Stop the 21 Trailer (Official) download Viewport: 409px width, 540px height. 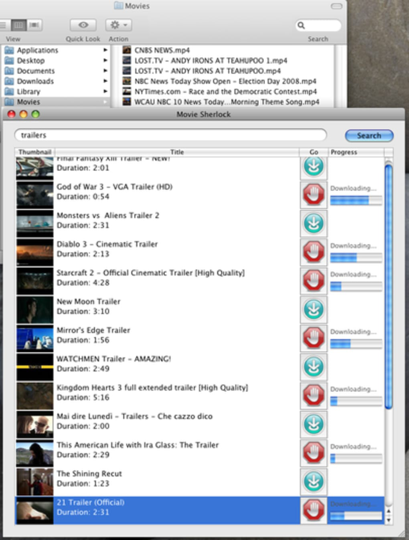click(314, 510)
